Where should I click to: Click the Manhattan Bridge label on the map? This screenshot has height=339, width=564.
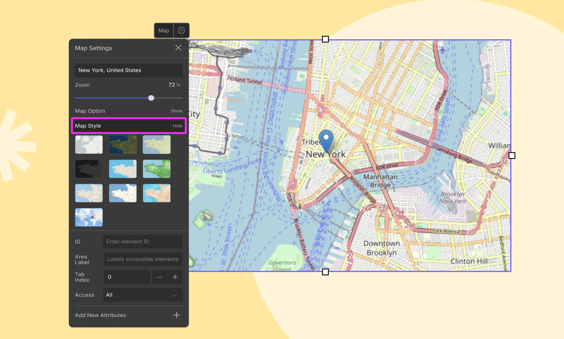pyautogui.click(x=380, y=181)
